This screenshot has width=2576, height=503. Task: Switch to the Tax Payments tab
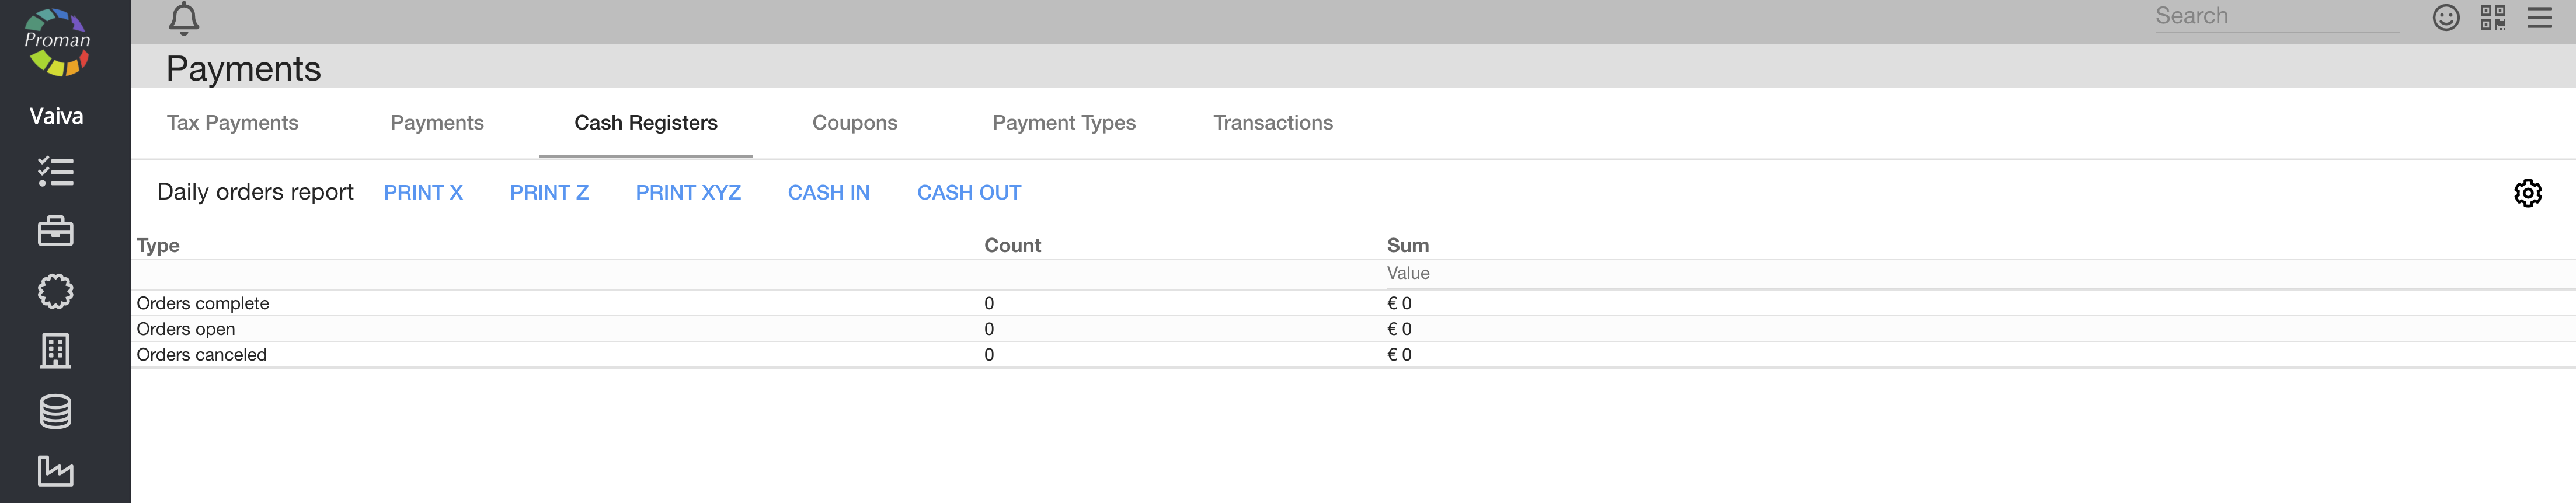point(232,123)
